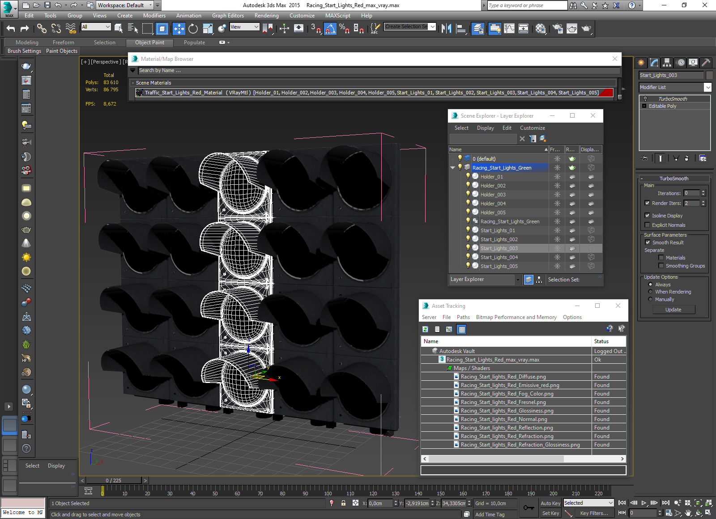
Task: Toggle Isoline Display checkbox
Action: click(x=647, y=215)
